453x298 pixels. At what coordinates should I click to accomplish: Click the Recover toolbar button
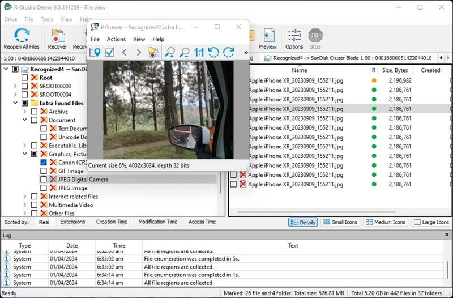pyautogui.click(x=57, y=39)
